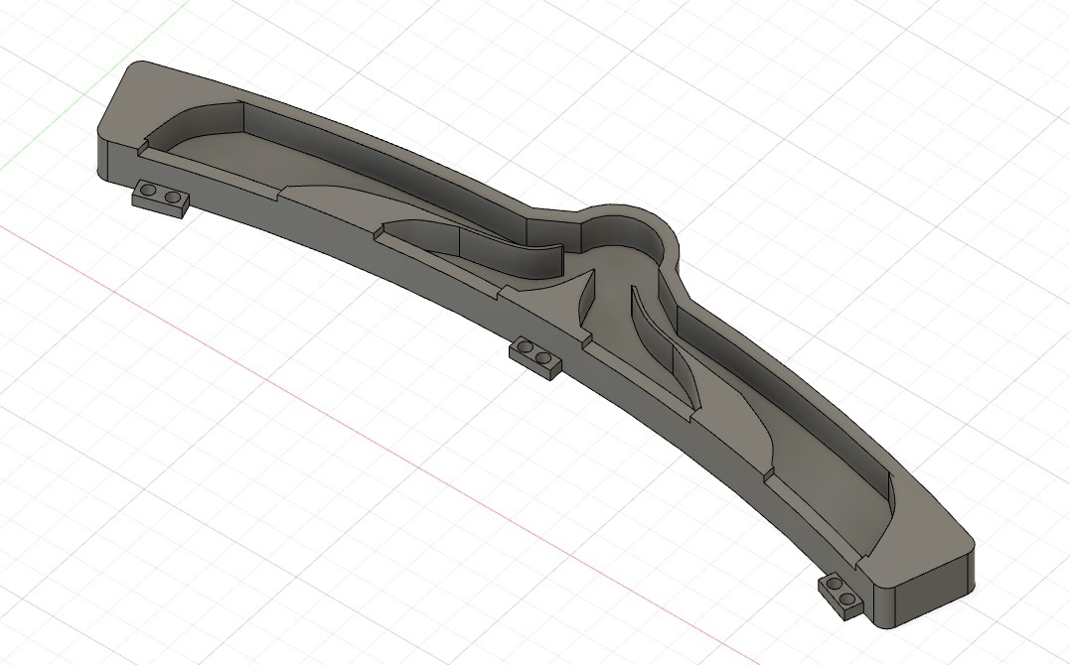Select the two-hole mounting tab below the circular pocket
This screenshot has height=665, width=1070.
[535, 357]
